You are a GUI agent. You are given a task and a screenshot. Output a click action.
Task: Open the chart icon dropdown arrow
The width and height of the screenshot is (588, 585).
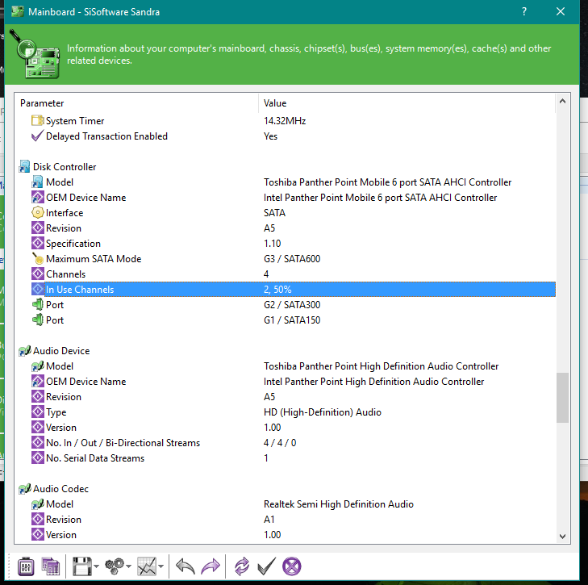coord(161,566)
